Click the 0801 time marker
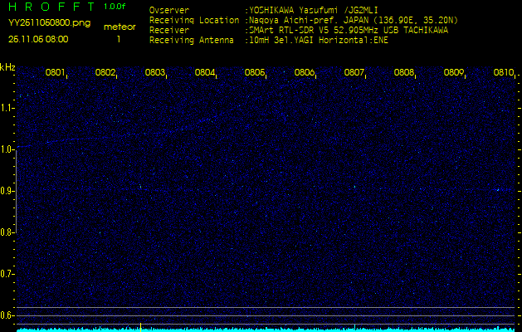522x332 pixels. 56,73
